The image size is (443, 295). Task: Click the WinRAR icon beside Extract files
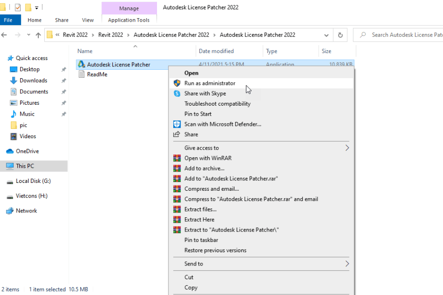click(177, 209)
